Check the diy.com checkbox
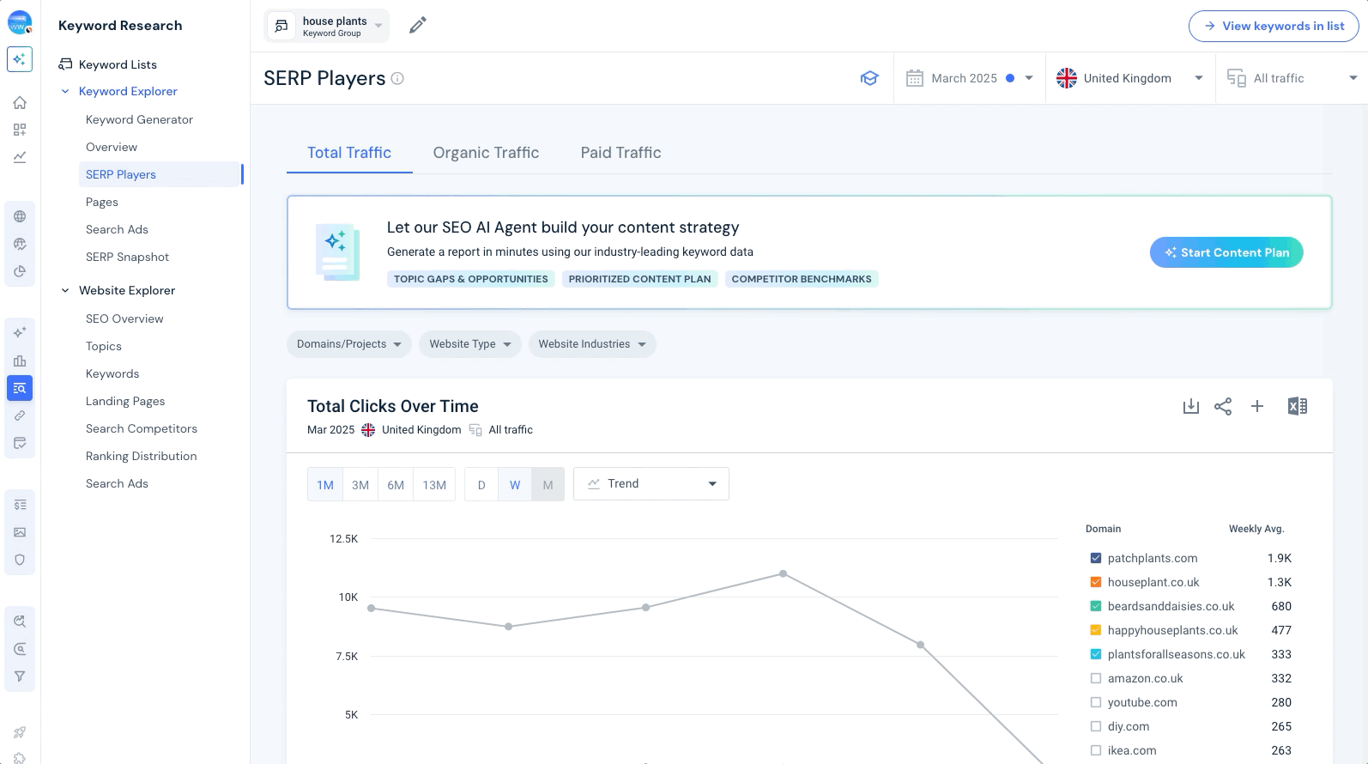 1096,726
